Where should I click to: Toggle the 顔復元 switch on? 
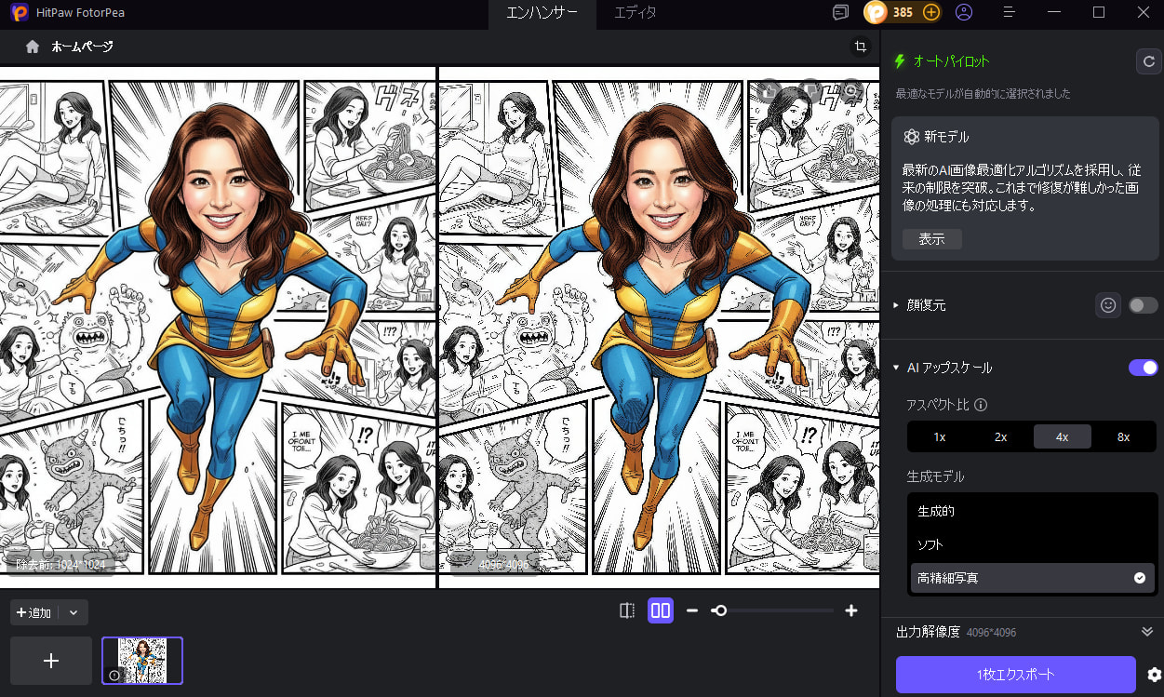click(x=1143, y=305)
